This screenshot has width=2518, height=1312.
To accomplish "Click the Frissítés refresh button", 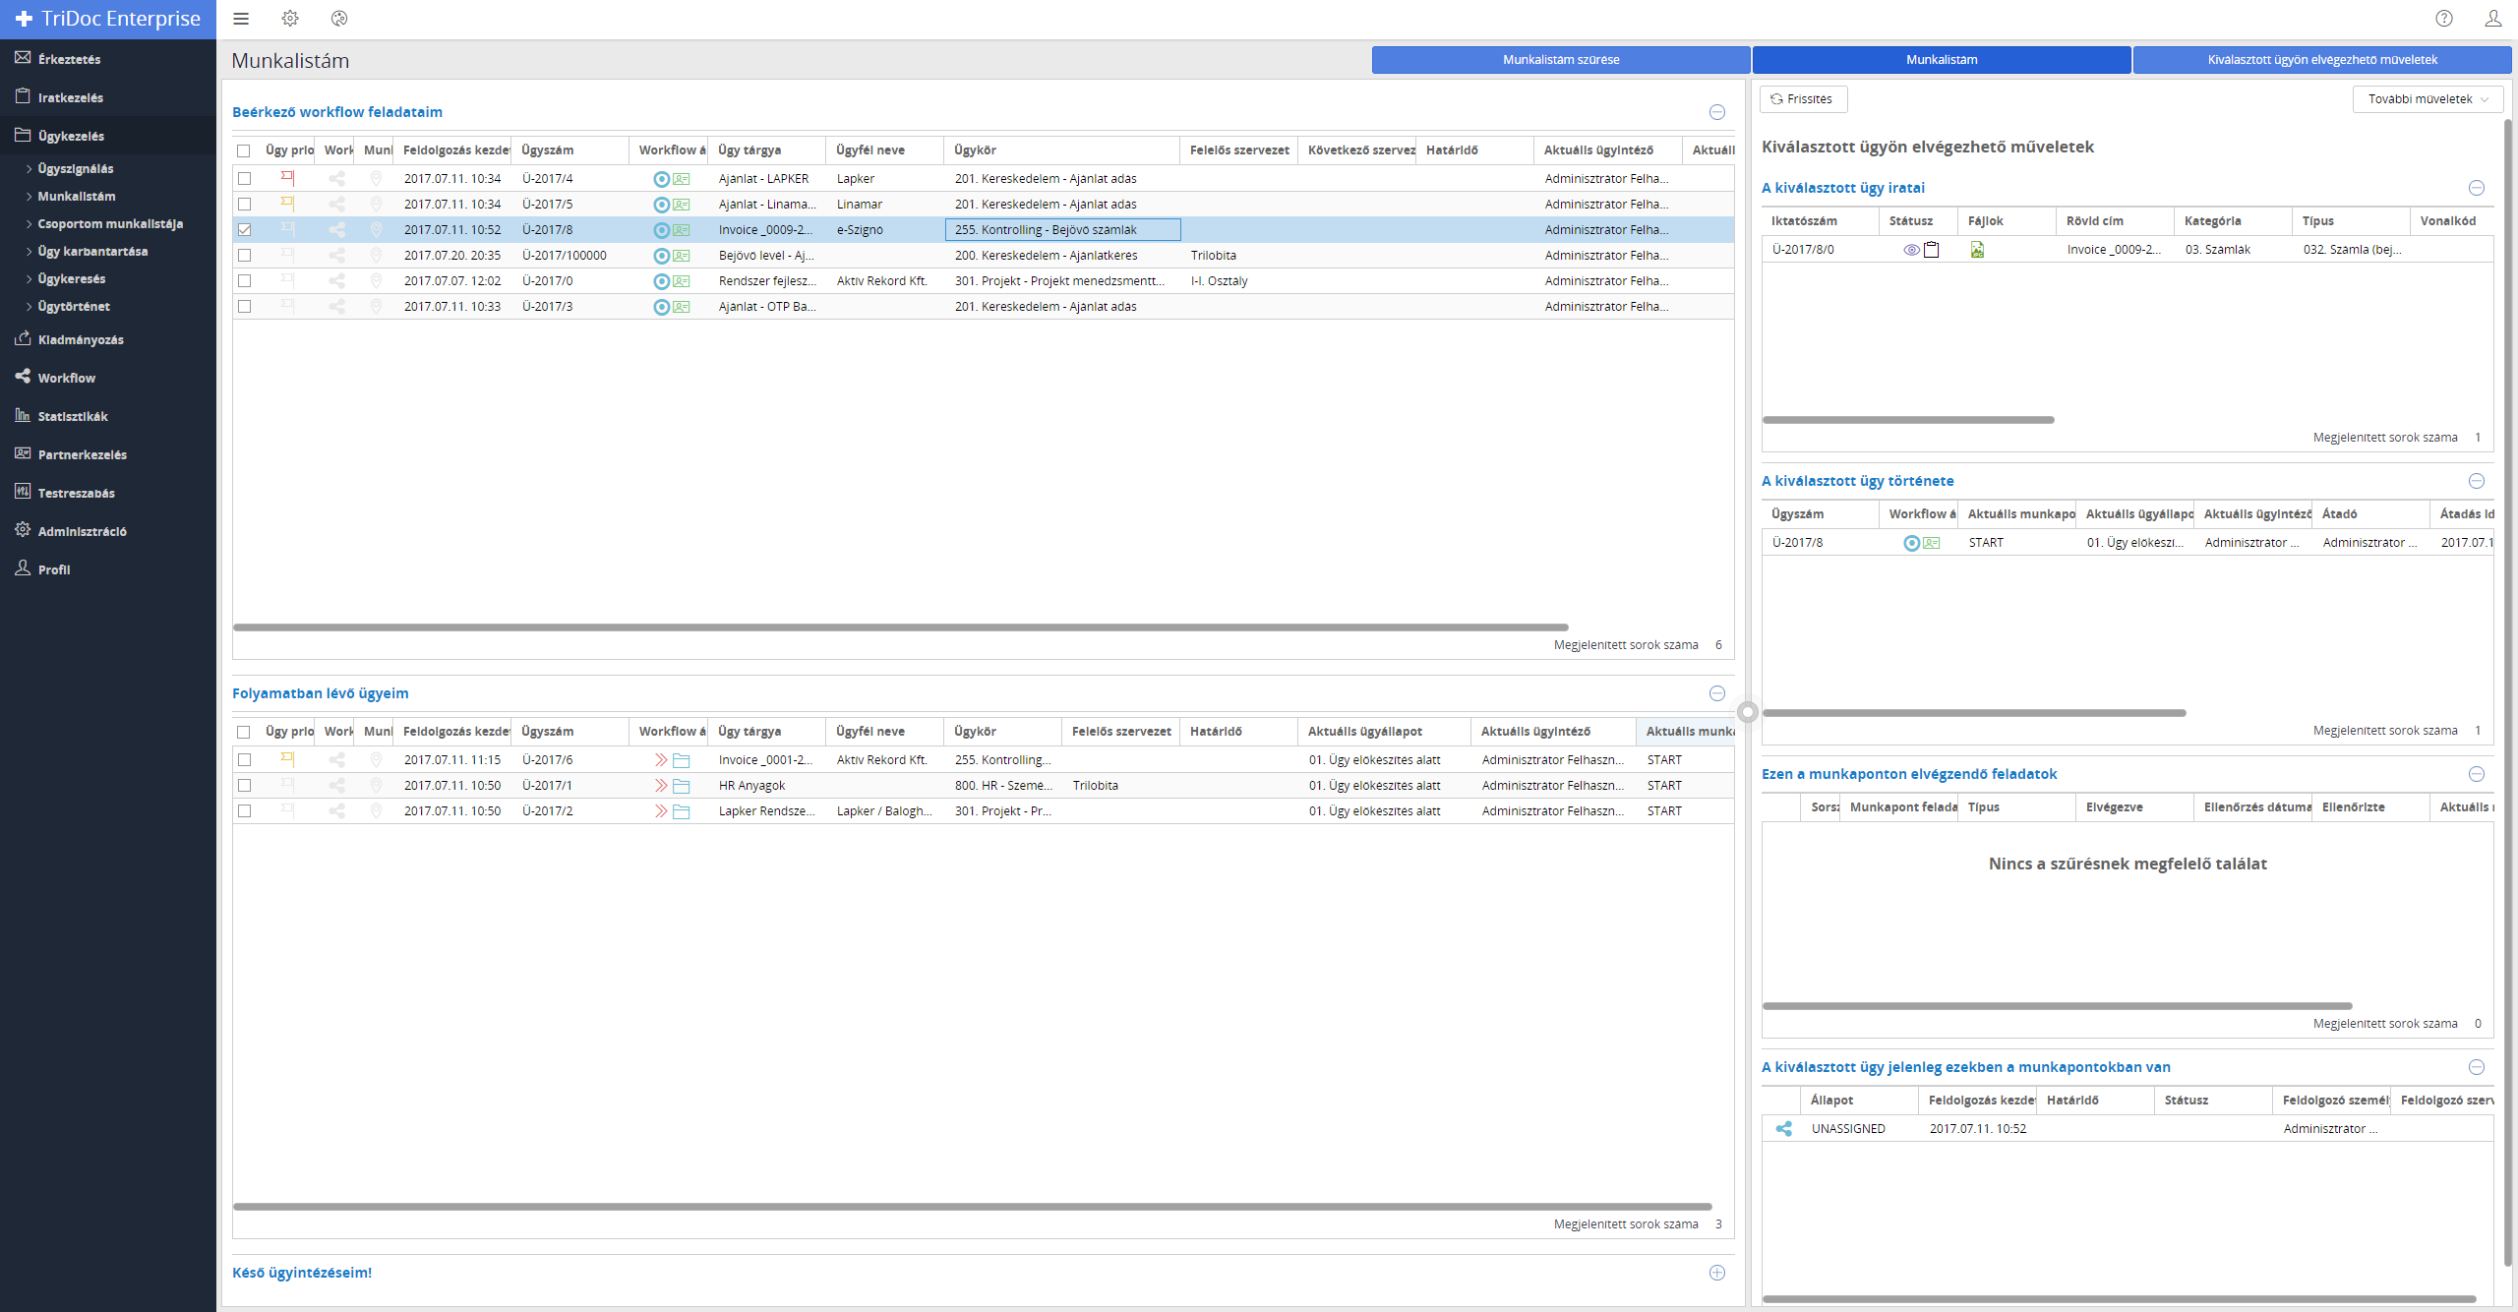I will tap(1803, 99).
